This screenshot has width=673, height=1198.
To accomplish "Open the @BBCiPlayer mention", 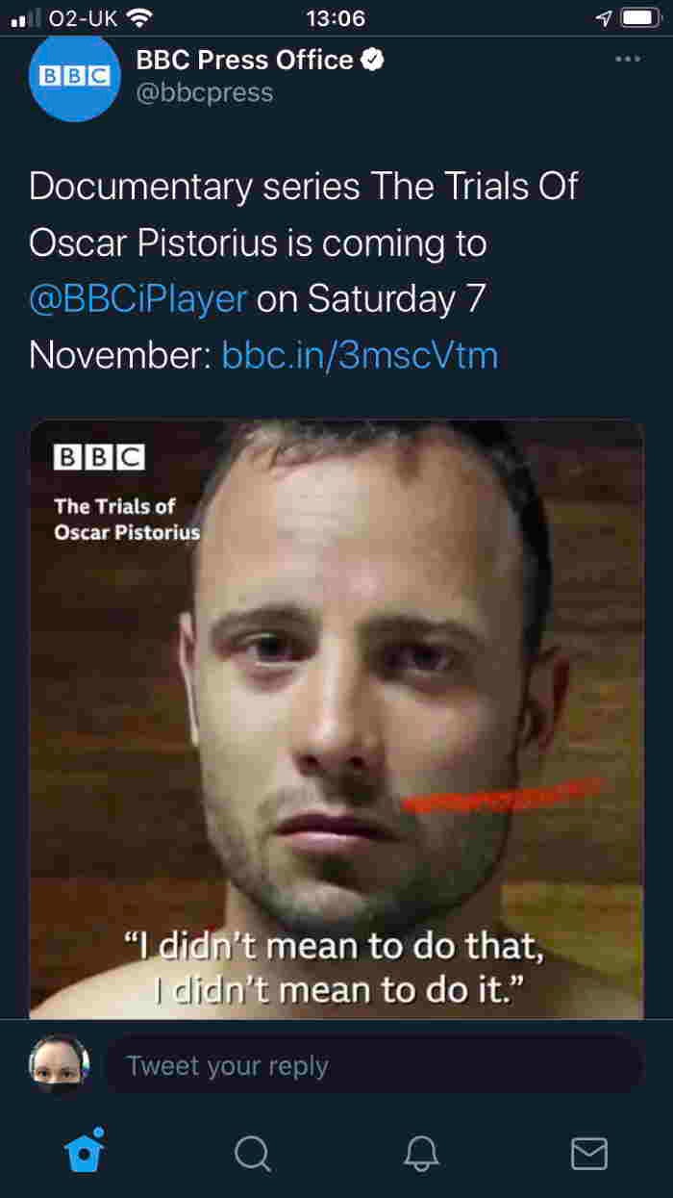I will [x=138, y=299].
